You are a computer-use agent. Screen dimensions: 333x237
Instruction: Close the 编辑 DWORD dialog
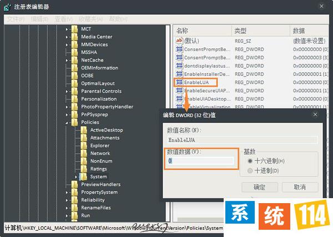[315, 115]
